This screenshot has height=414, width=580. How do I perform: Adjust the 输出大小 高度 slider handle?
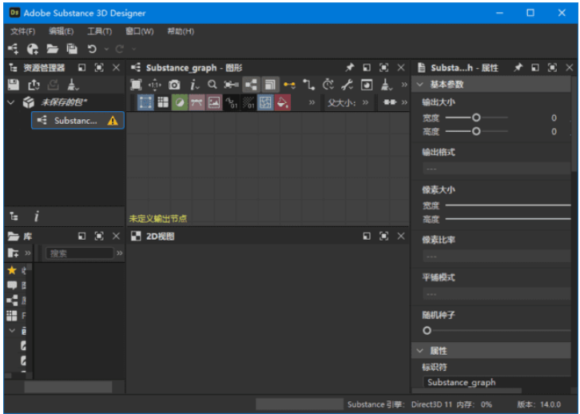pyautogui.click(x=476, y=131)
